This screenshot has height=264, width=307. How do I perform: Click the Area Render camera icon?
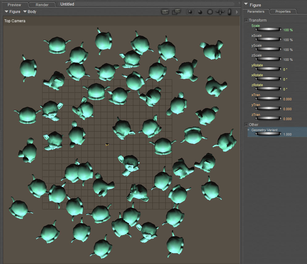(x=176, y=12)
